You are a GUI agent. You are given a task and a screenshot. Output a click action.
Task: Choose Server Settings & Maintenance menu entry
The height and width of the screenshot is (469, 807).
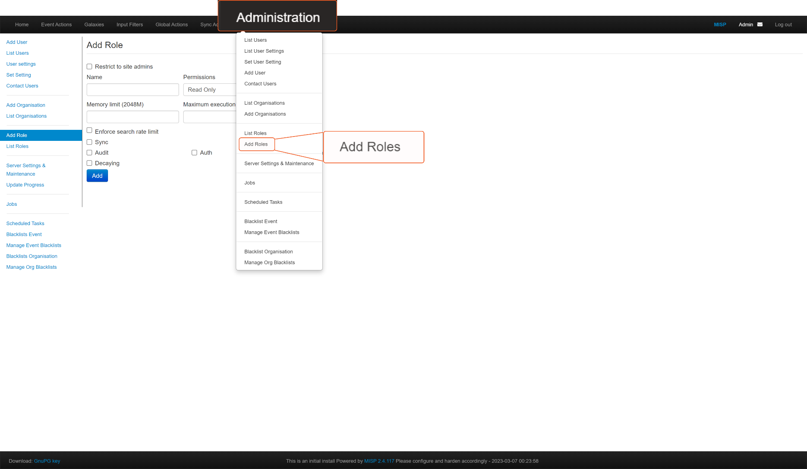pyautogui.click(x=279, y=163)
